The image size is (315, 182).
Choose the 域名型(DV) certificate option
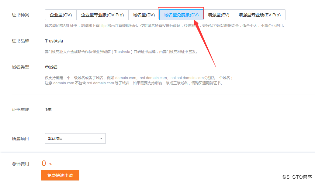pos(143,14)
